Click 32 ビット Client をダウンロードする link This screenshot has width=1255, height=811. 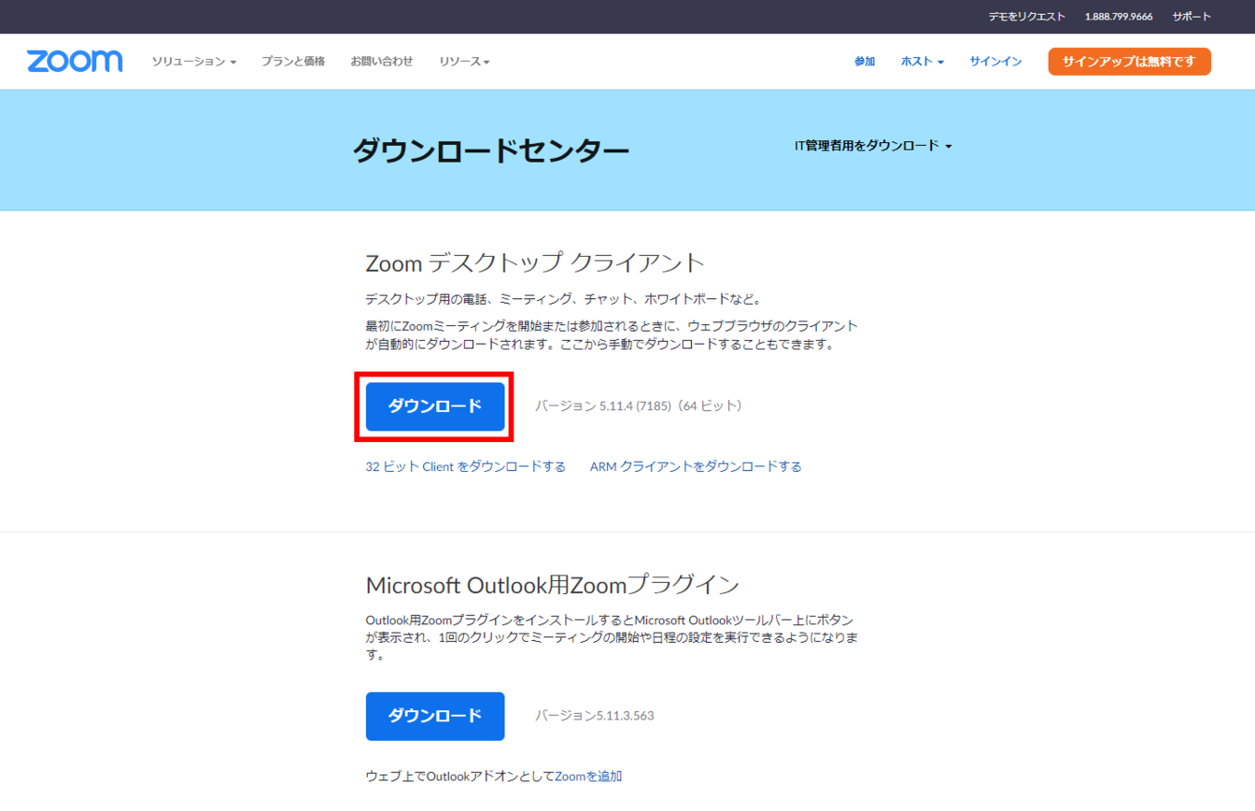[465, 466]
